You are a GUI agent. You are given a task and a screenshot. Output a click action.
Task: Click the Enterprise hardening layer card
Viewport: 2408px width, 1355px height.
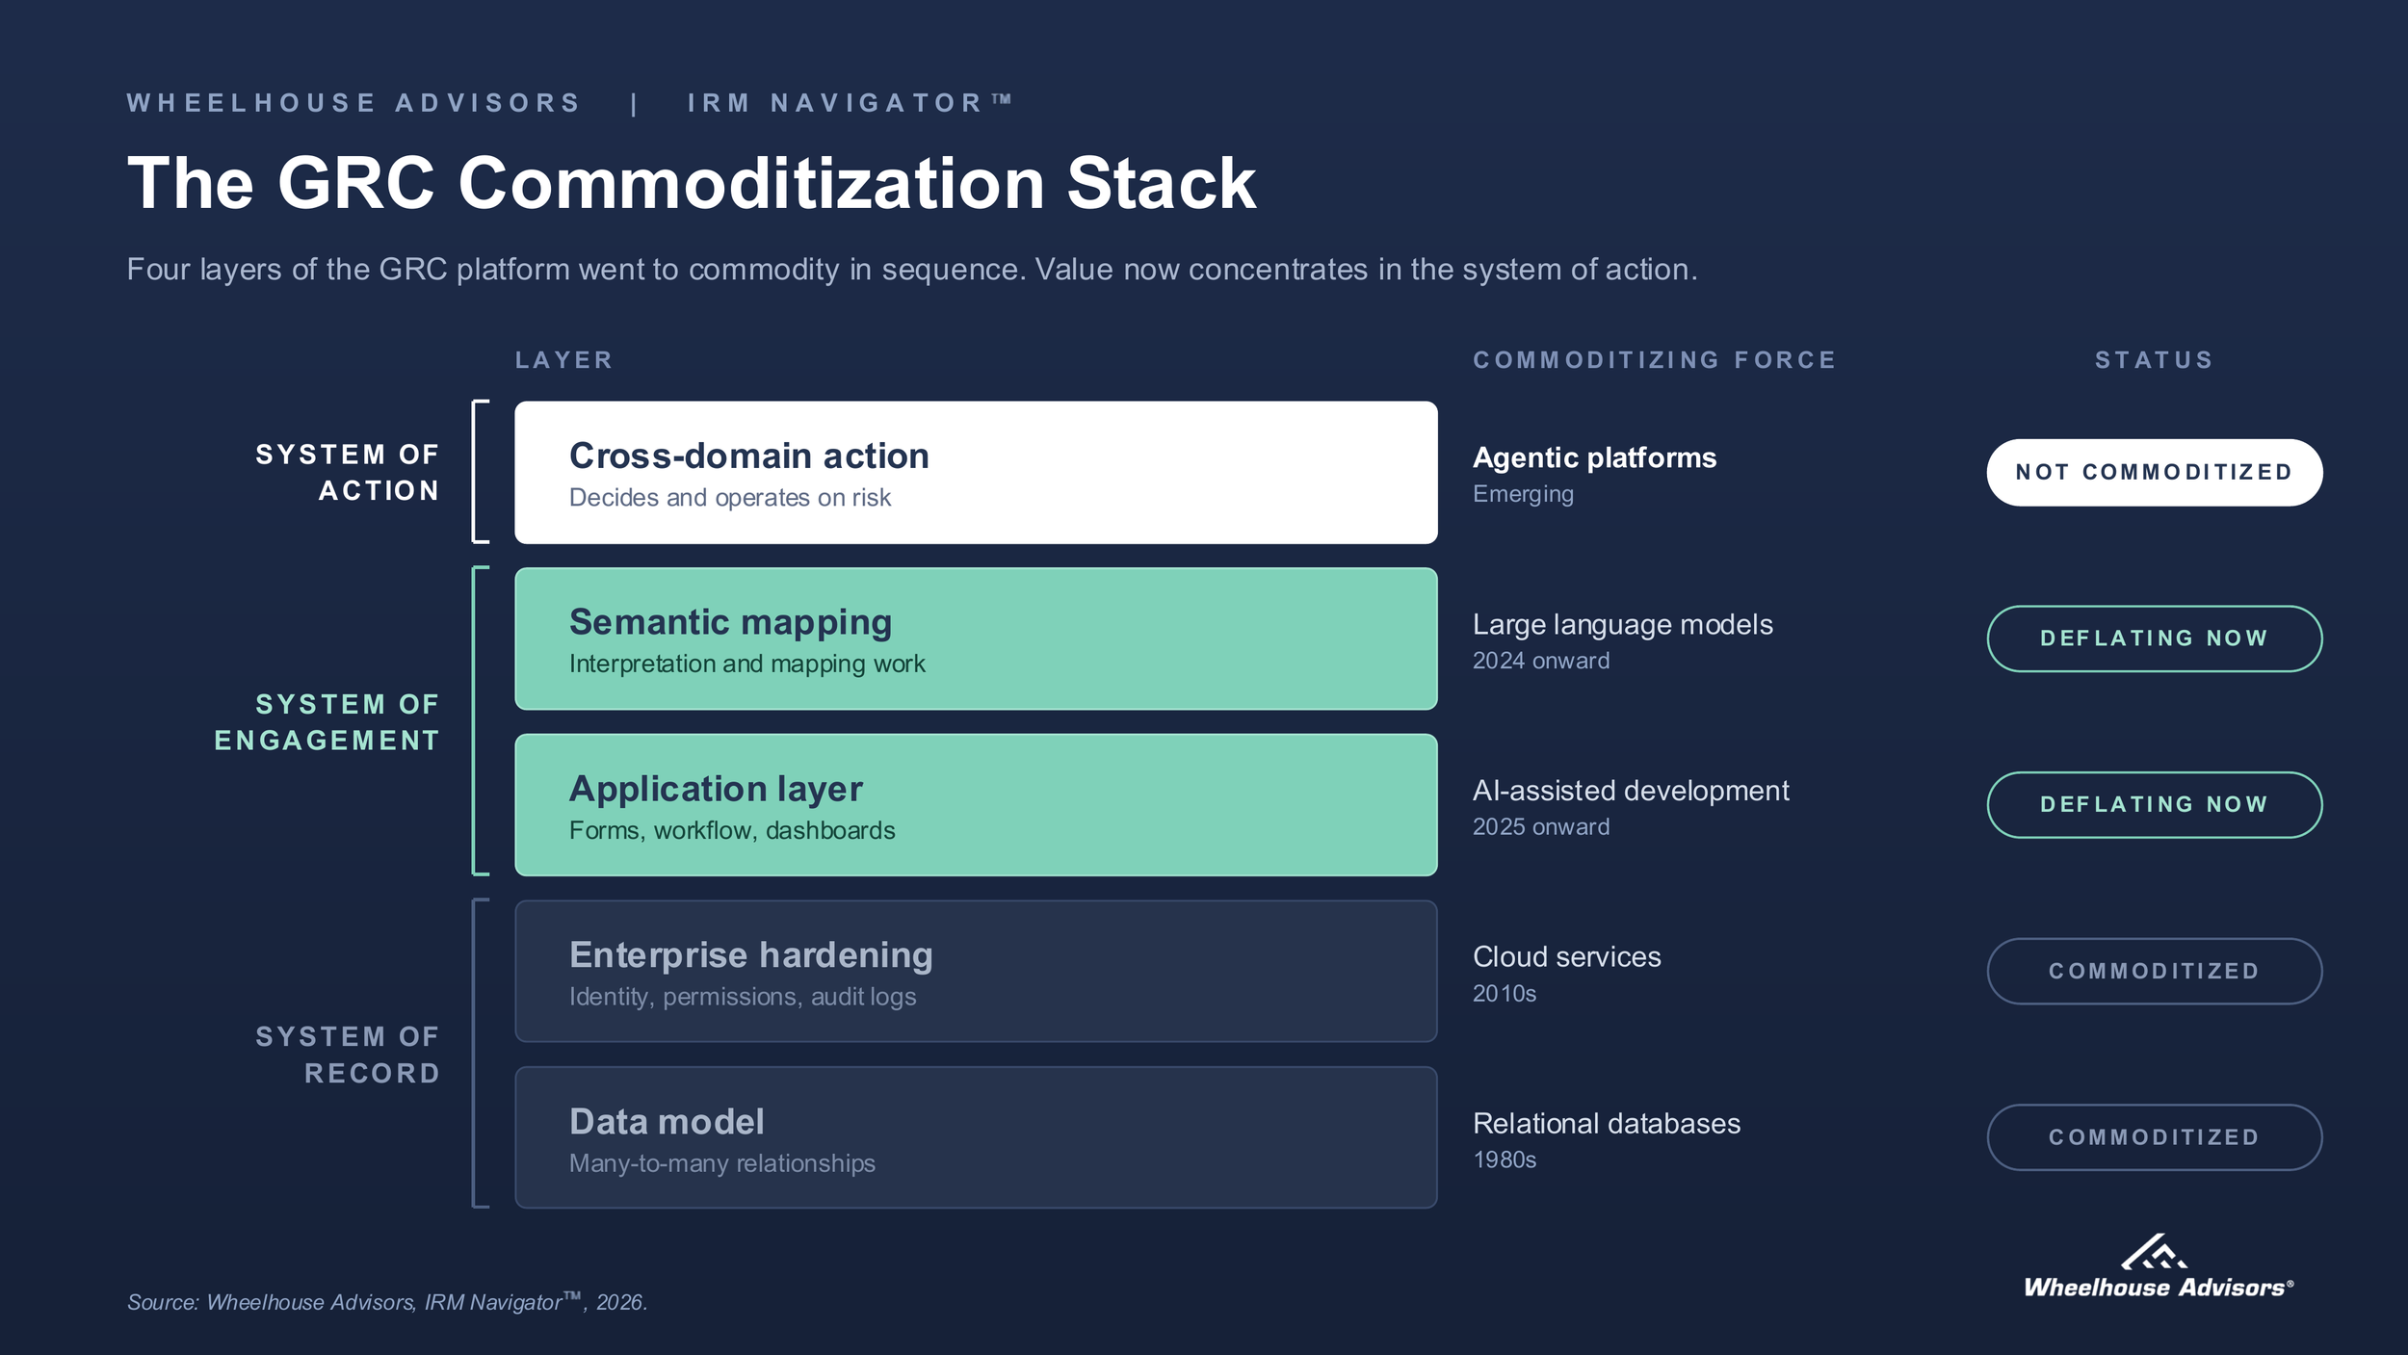click(976, 971)
